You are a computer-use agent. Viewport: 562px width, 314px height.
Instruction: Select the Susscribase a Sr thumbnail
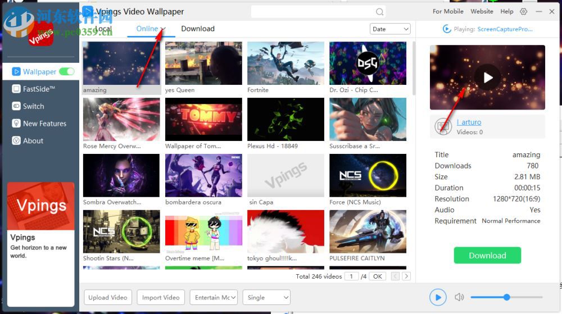(368, 119)
